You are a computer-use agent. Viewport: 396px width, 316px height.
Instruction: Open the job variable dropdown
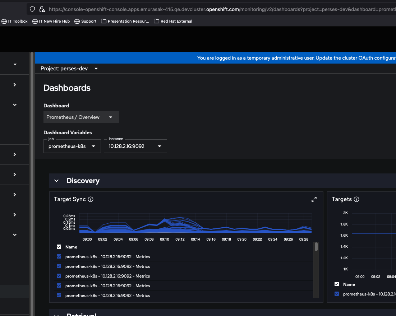click(x=72, y=146)
